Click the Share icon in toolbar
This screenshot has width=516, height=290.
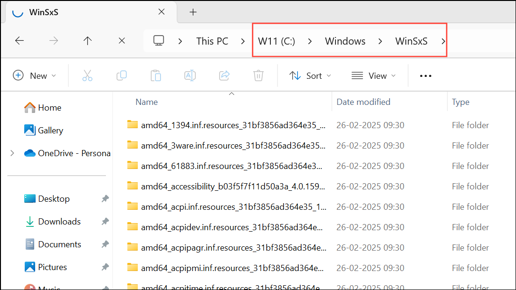(224, 75)
